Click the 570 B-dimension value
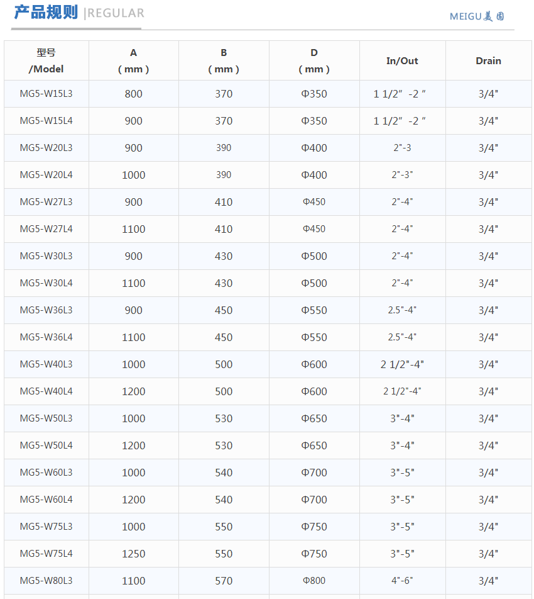This screenshot has width=534, height=599. tap(224, 581)
